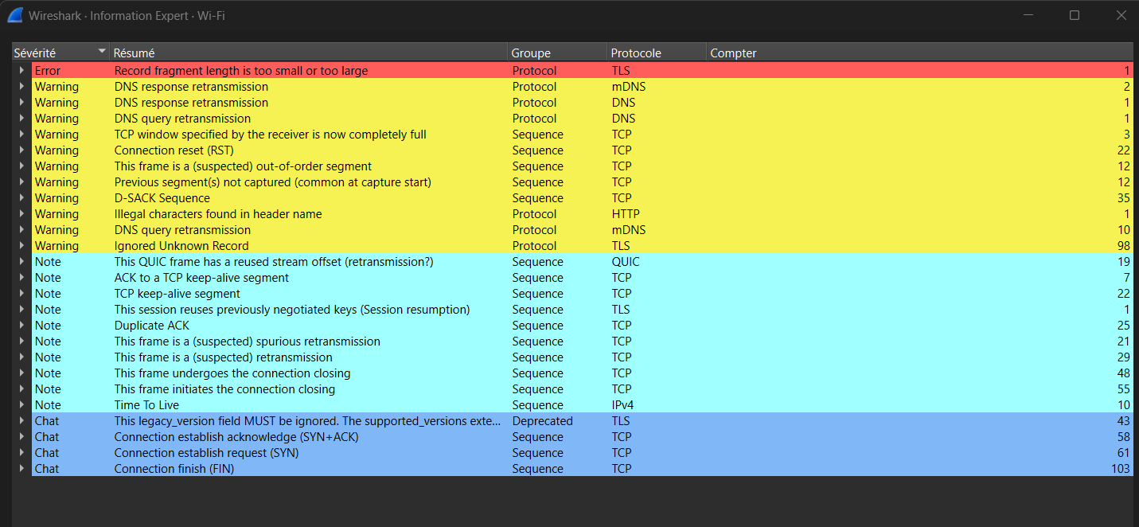Select the QUIC reused stream offset note
The image size is (1139, 527).
(x=274, y=262)
